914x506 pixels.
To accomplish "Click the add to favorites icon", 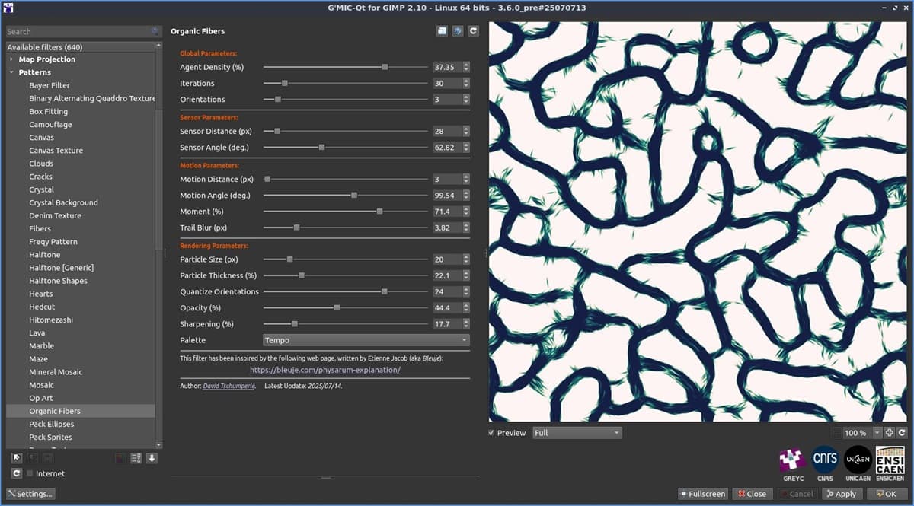I will [x=16, y=458].
